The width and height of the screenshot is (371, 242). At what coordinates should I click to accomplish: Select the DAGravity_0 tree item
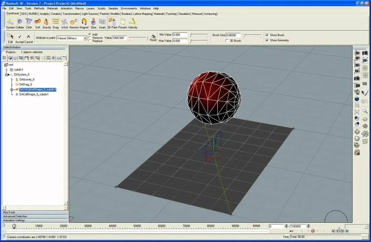coord(27,80)
